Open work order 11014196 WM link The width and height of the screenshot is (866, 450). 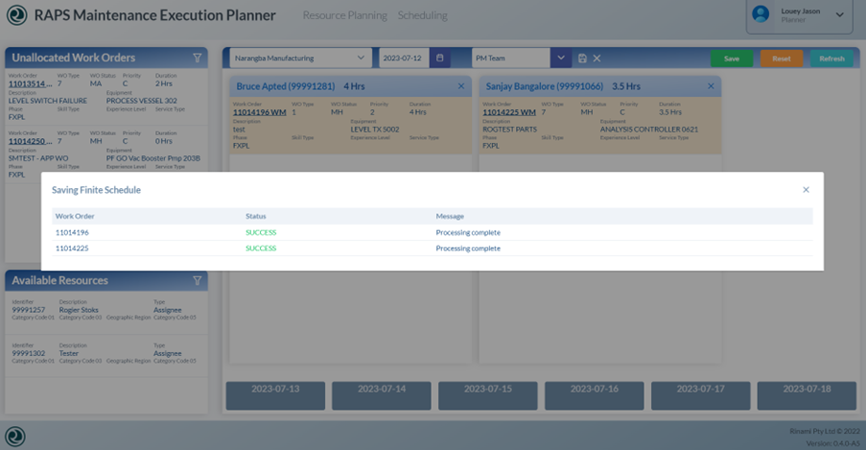pos(259,112)
